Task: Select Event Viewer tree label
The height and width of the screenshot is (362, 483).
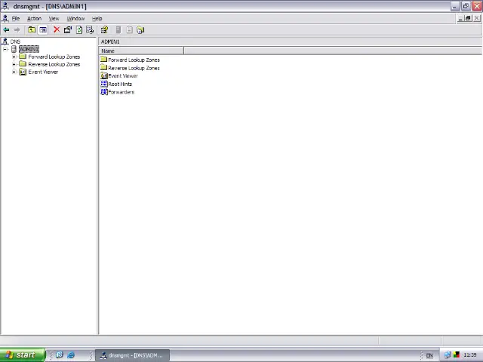Action: tap(43, 72)
